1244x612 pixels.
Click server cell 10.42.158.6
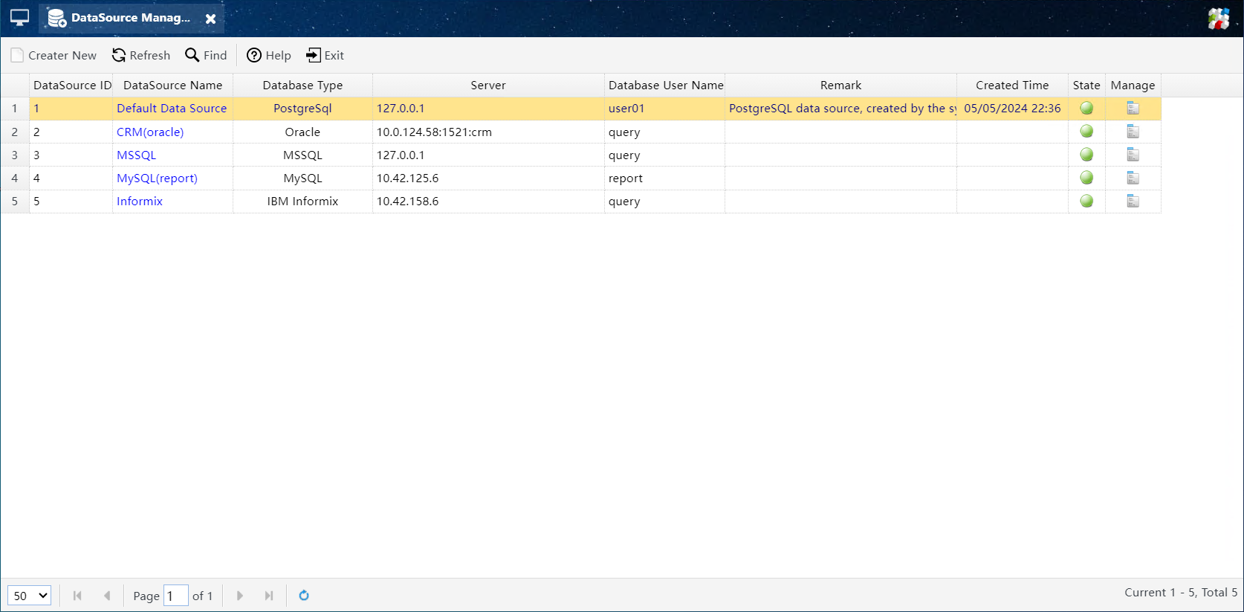pos(488,202)
